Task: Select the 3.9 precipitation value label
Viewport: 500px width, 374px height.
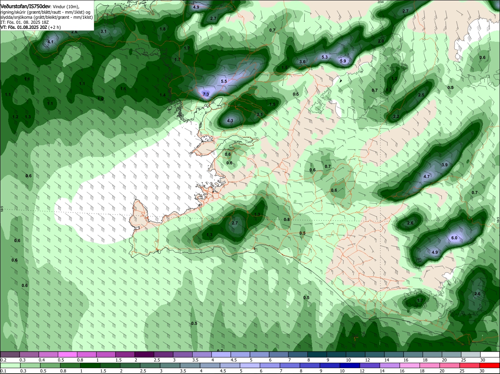Action: (444, 165)
